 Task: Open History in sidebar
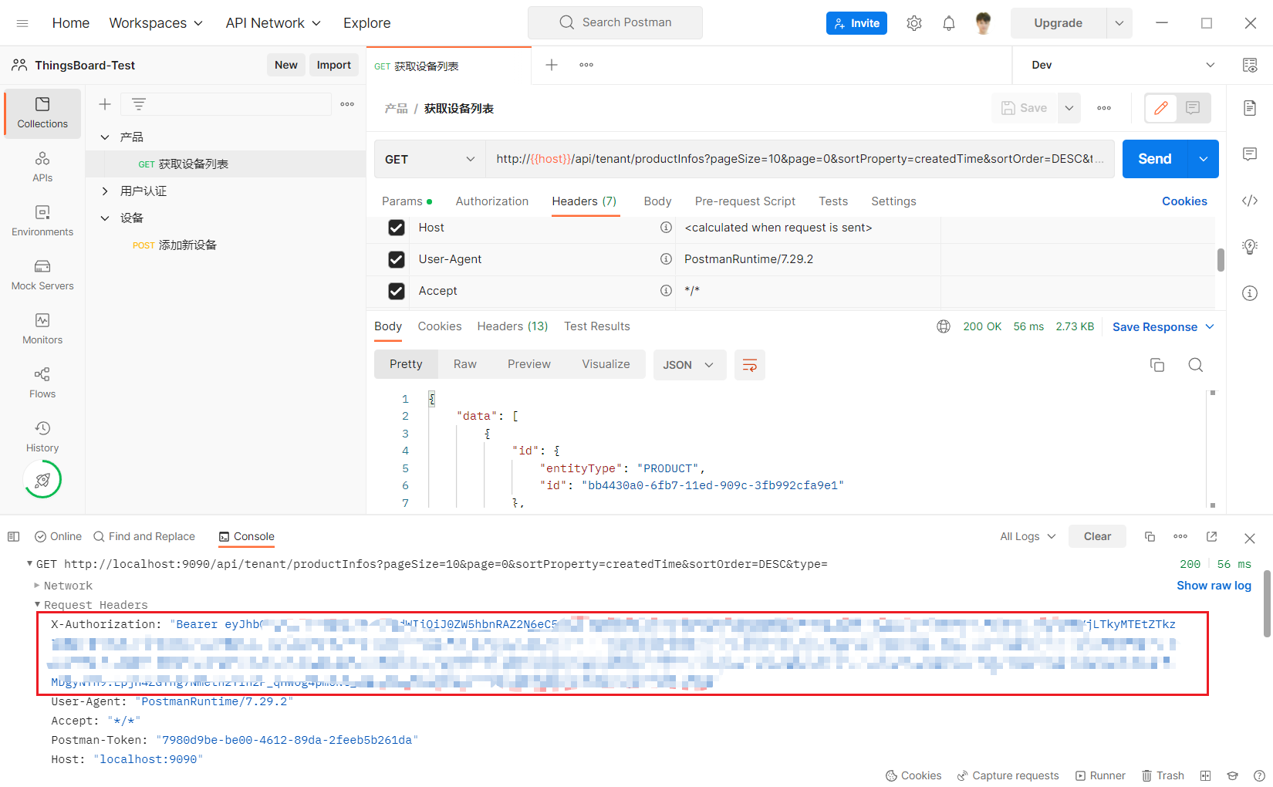pyautogui.click(x=42, y=437)
